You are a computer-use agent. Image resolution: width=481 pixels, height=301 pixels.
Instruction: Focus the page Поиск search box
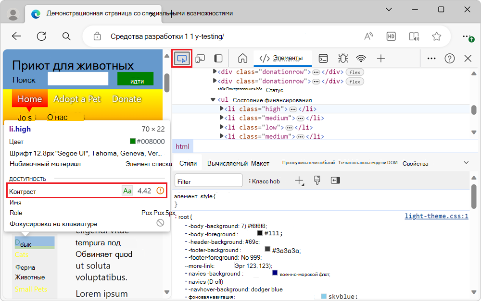(78, 79)
